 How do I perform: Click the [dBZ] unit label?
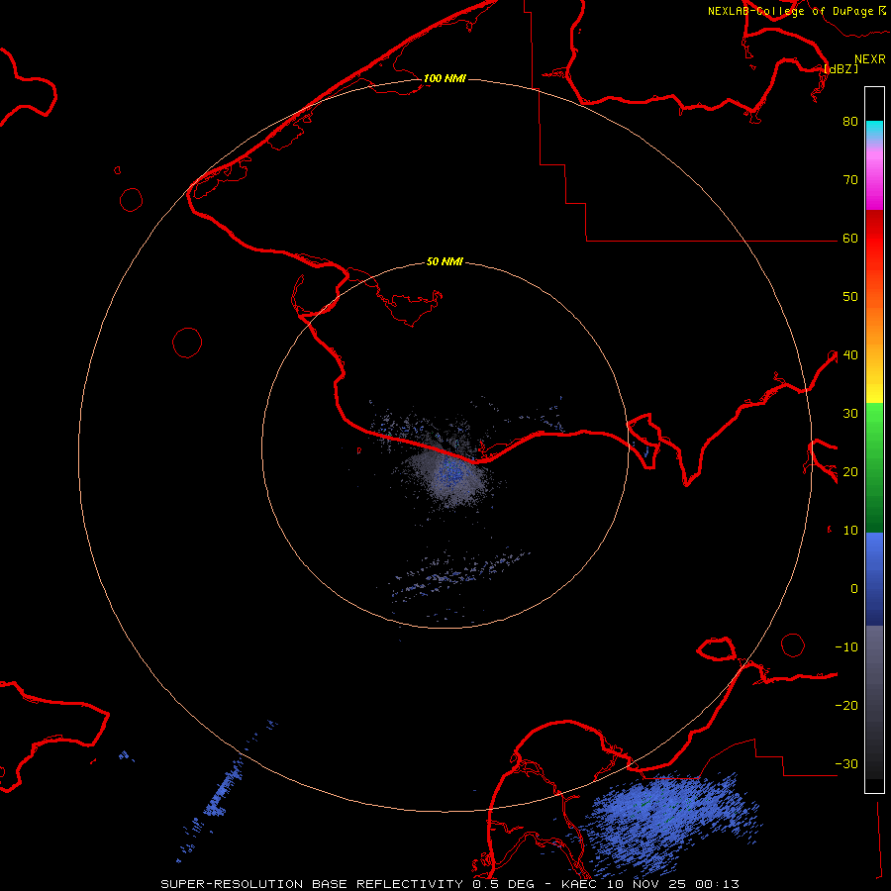pyautogui.click(x=841, y=69)
